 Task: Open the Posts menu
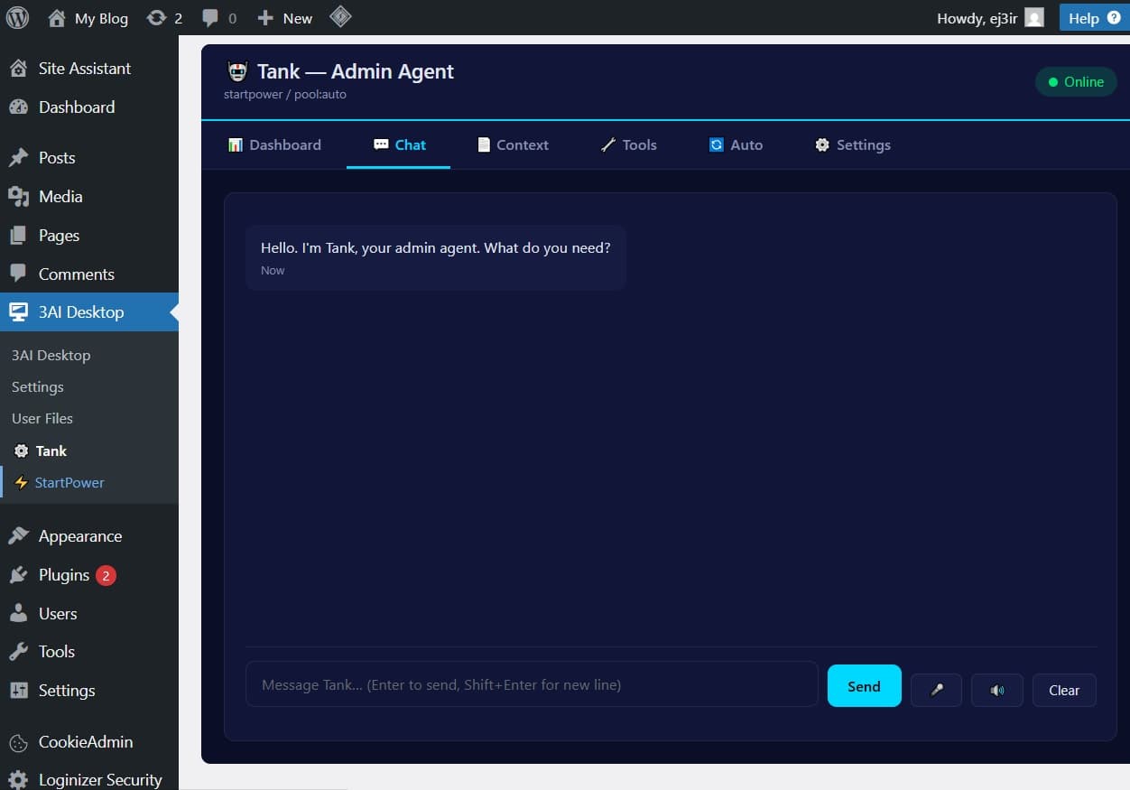(89, 158)
